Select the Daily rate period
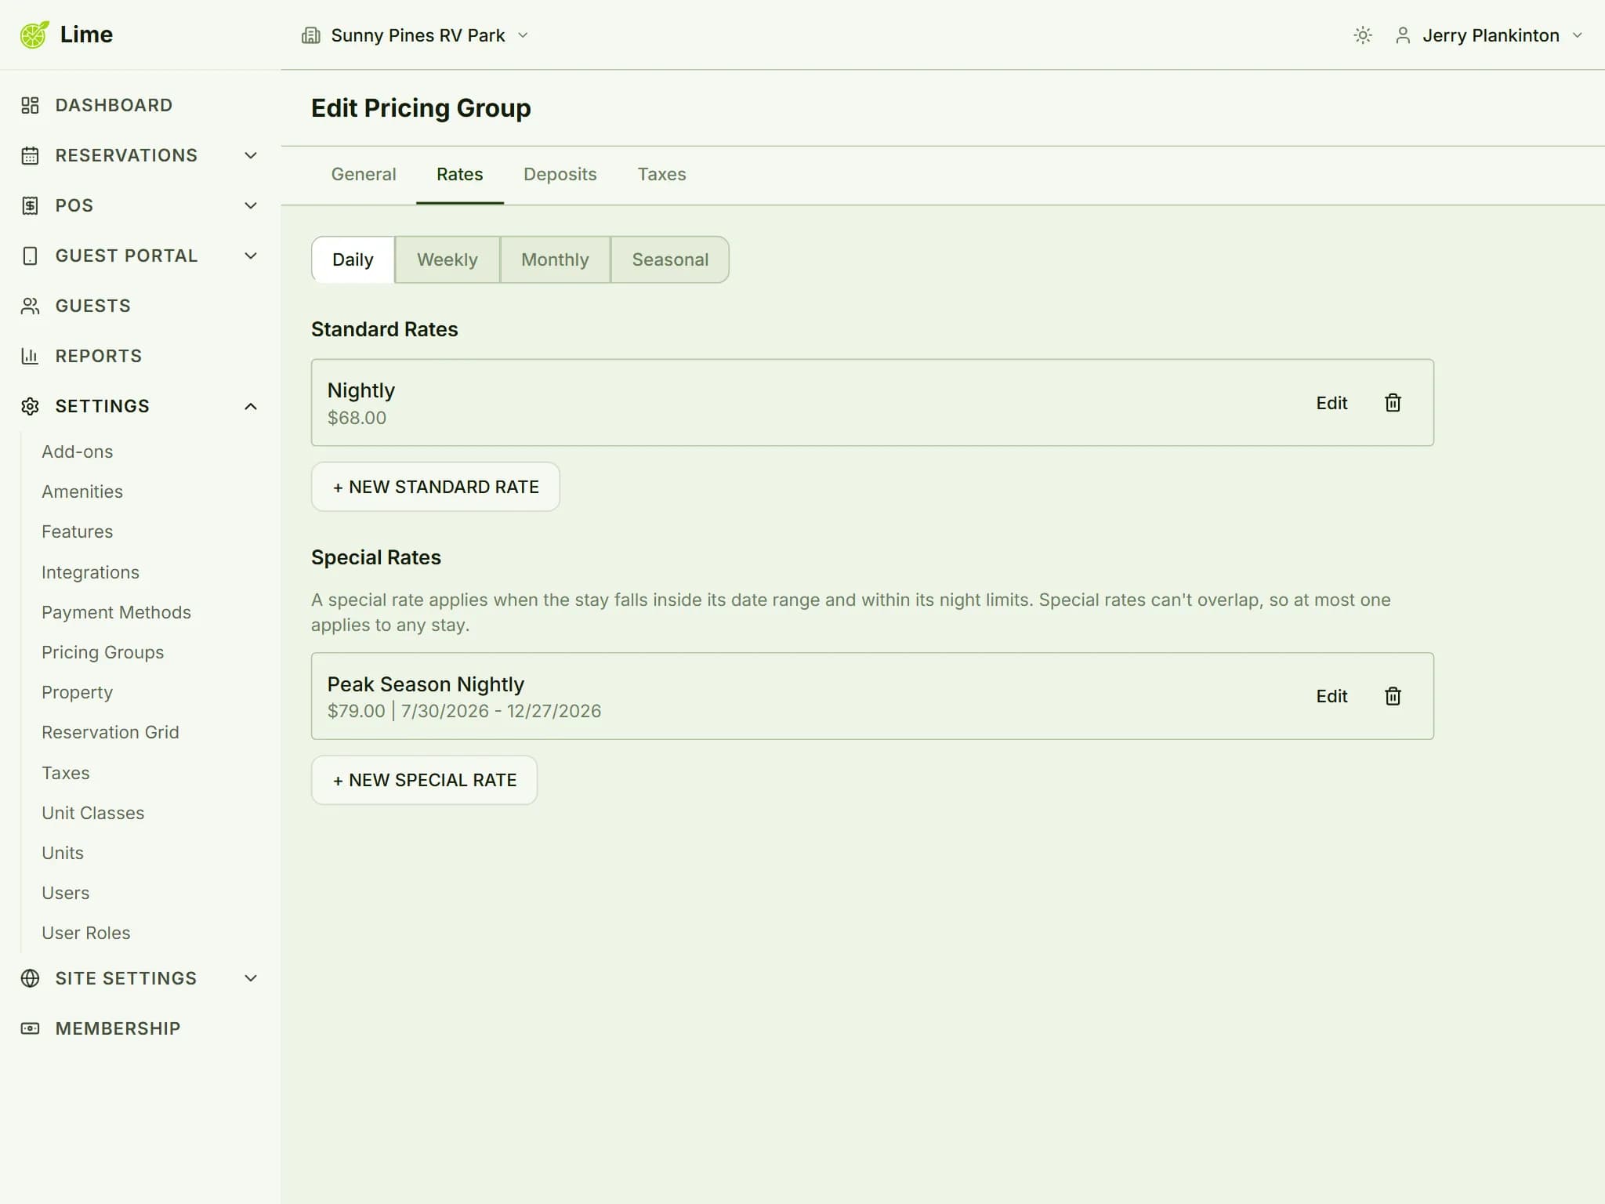Screen dimensions: 1605x1204 click(x=353, y=259)
